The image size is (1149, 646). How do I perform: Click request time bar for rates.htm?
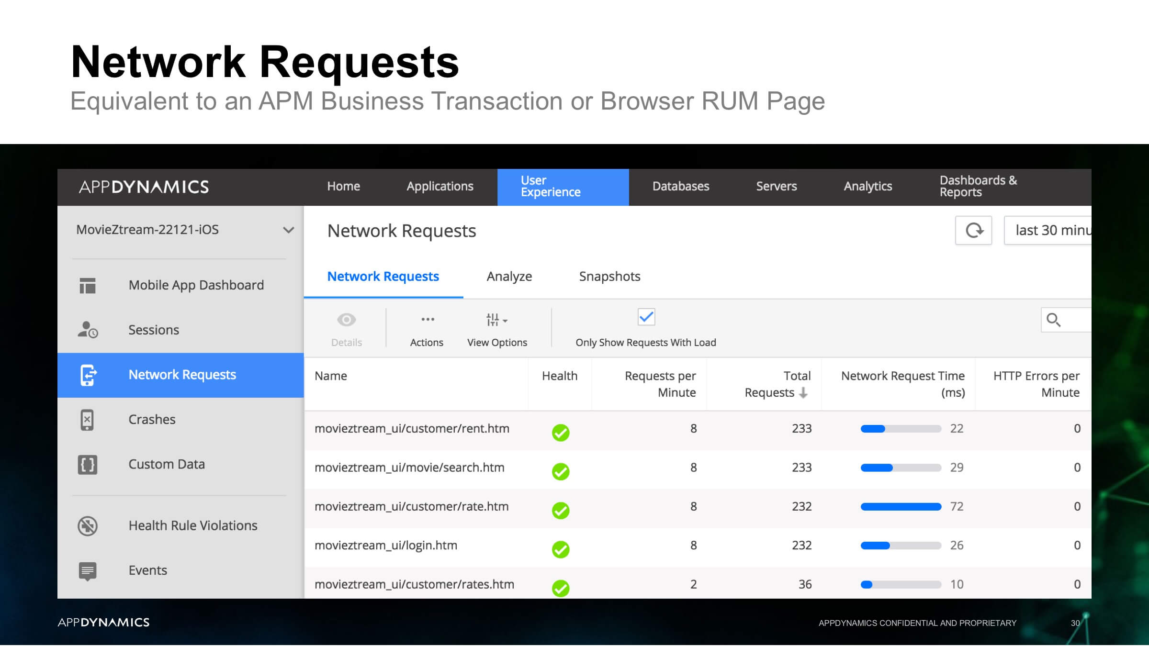click(901, 585)
